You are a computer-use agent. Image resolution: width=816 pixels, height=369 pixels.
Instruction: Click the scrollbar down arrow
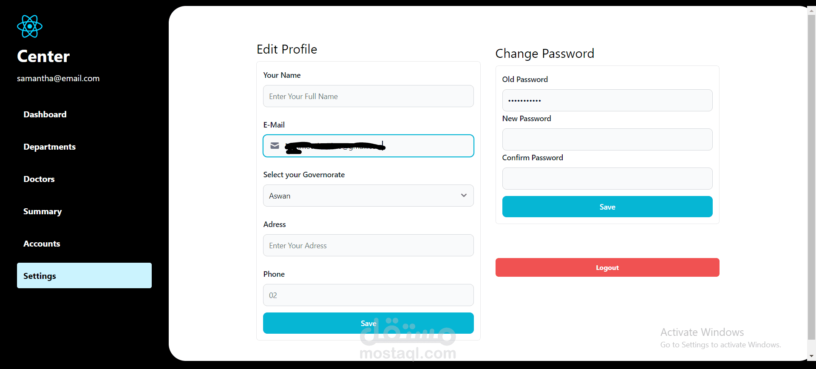click(x=811, y=356)
